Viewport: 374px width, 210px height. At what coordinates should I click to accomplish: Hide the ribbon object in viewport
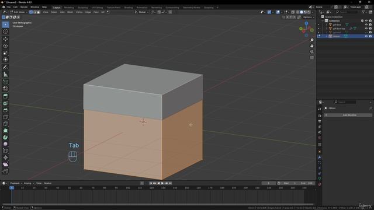point(366,36)
